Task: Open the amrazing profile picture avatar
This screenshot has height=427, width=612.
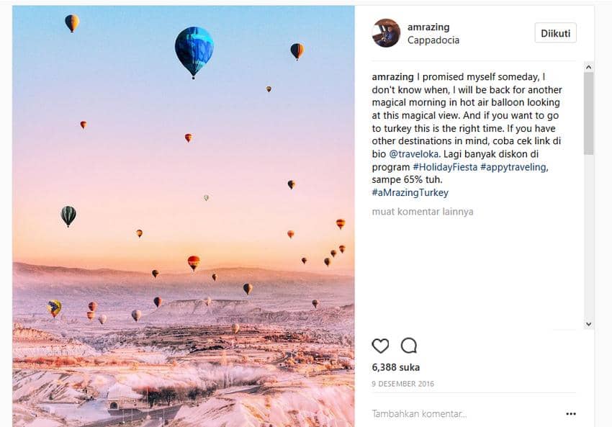Action: (x=386, y=33)
